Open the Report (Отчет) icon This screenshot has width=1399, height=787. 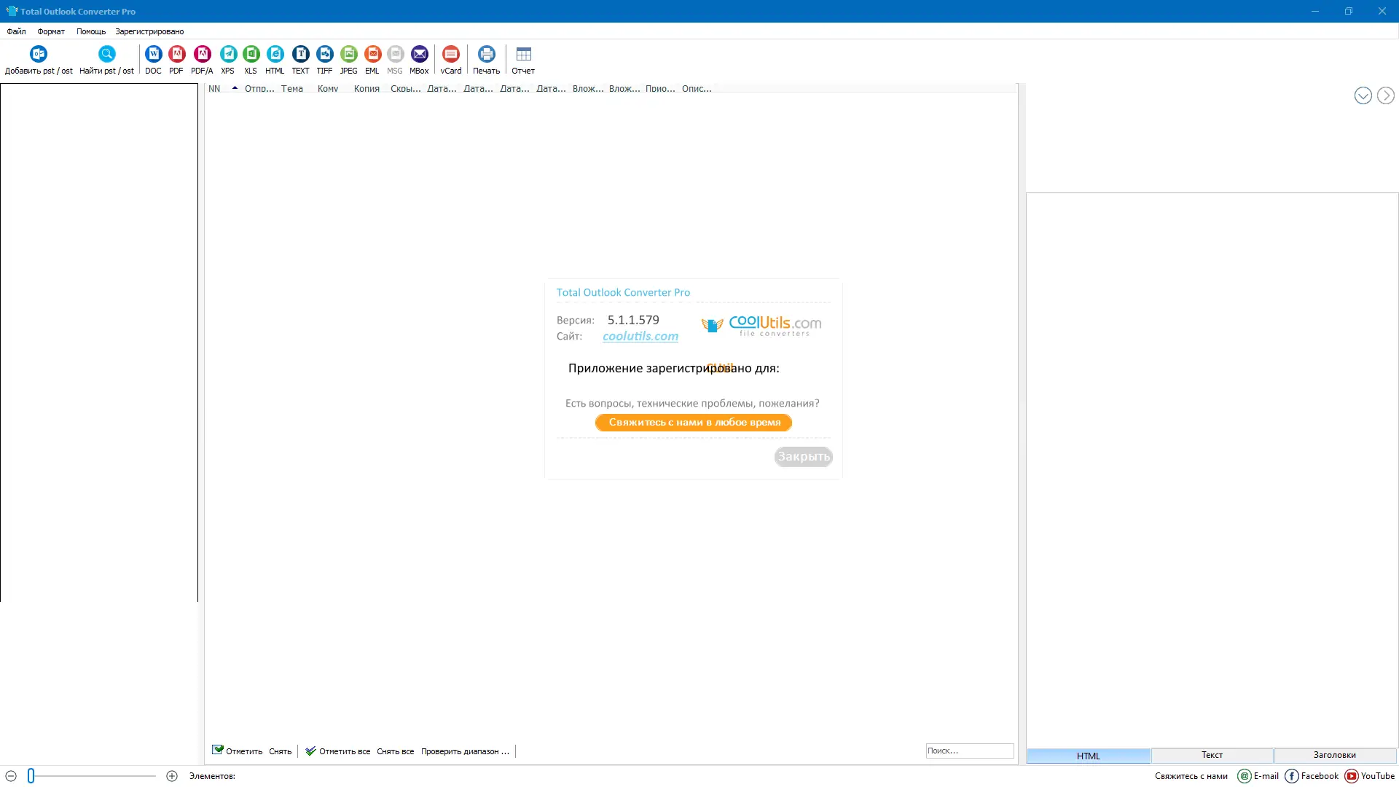tap(523, 55)
